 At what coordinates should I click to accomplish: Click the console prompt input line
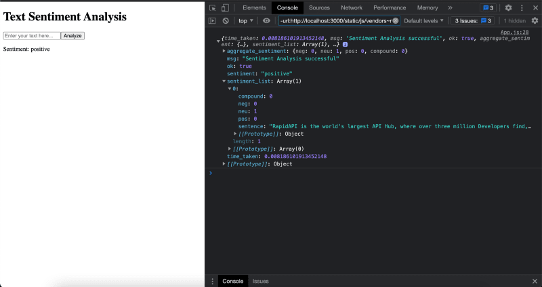point(373,173)
